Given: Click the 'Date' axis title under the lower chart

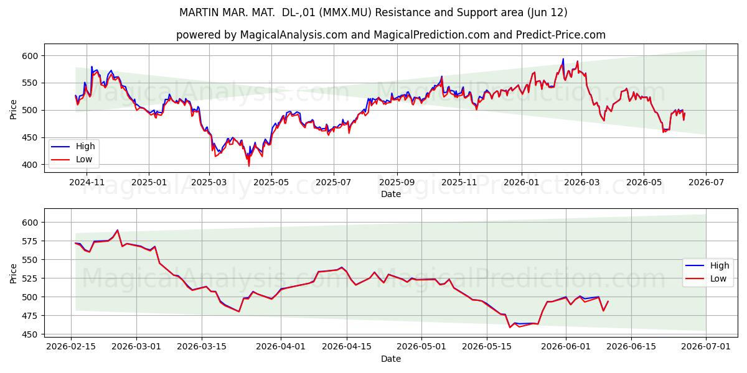Looking at the screenshot, I should point(391,359).
